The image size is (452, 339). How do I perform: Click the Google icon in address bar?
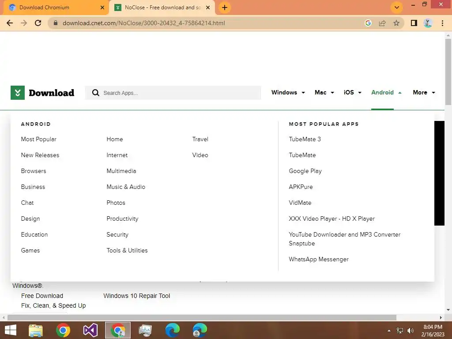368,23
